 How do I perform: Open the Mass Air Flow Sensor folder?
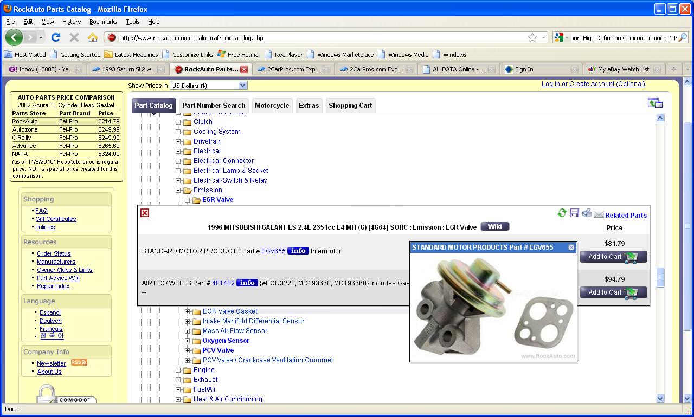[235, 331]
